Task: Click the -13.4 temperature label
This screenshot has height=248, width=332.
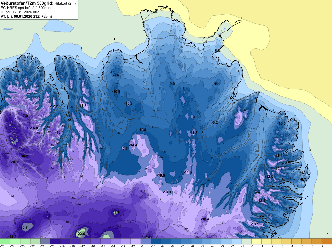Action: (261, 201)
